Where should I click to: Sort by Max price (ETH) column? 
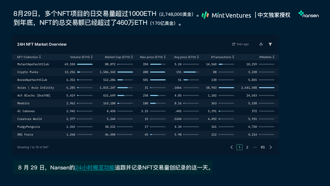153,57
